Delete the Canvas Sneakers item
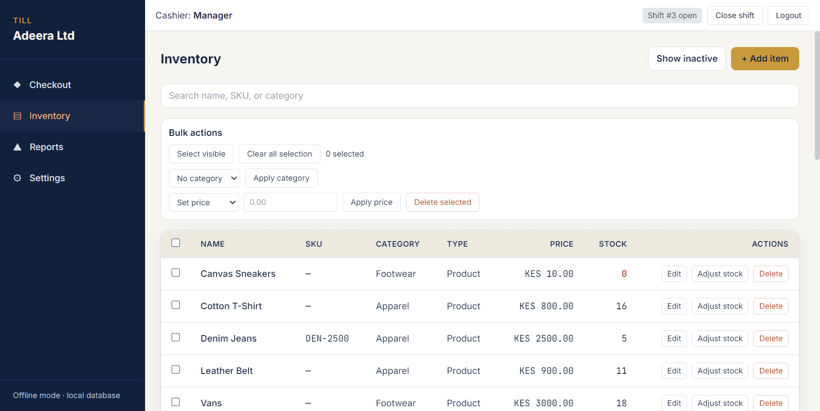The height and width of the screenshot is (411, 820). click(x=771, y=274)
